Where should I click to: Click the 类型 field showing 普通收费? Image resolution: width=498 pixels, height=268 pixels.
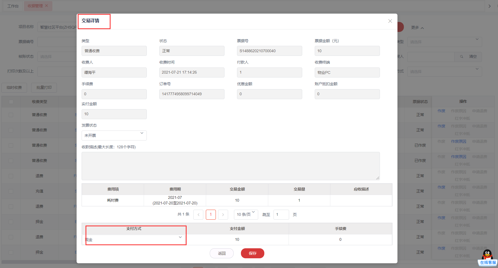coord(114,51)
